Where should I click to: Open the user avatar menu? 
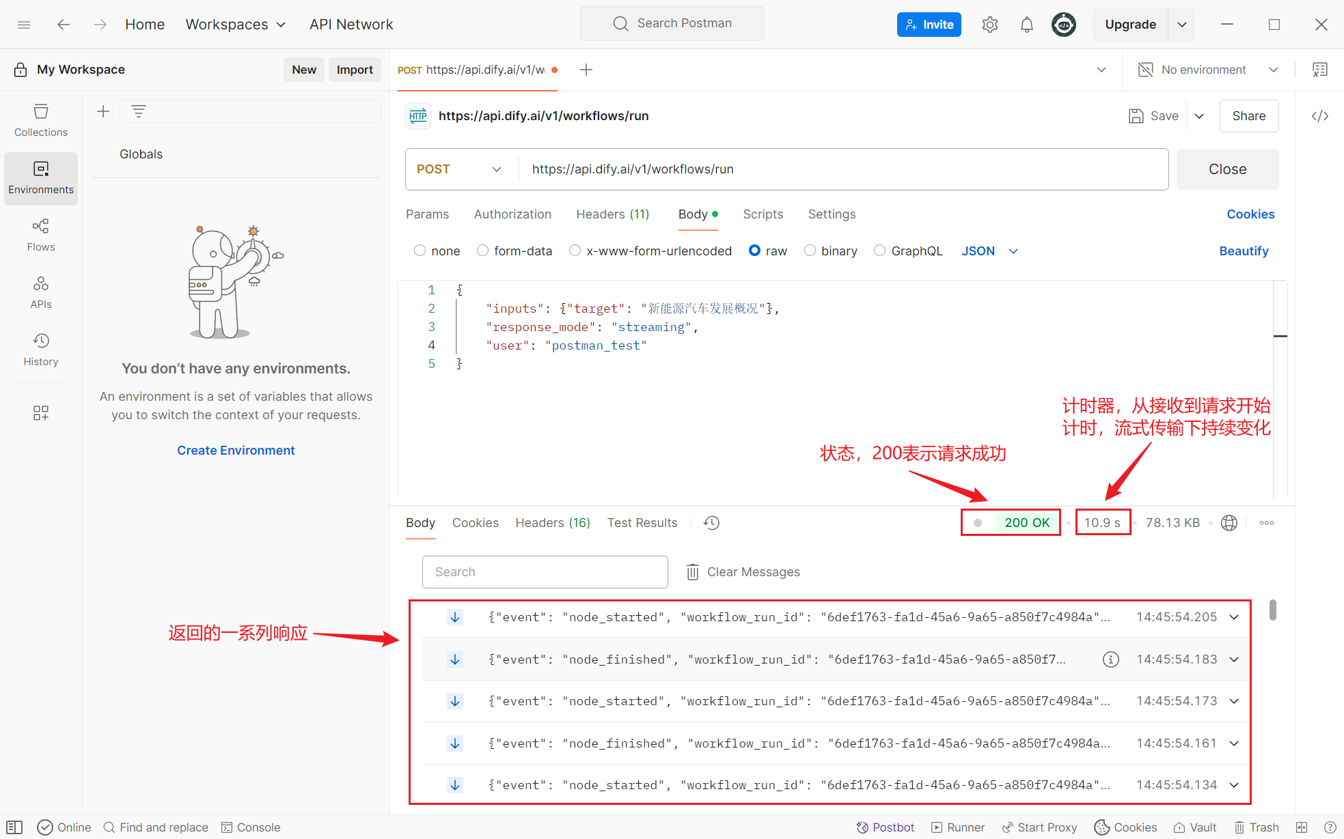tap(1063, 25)
